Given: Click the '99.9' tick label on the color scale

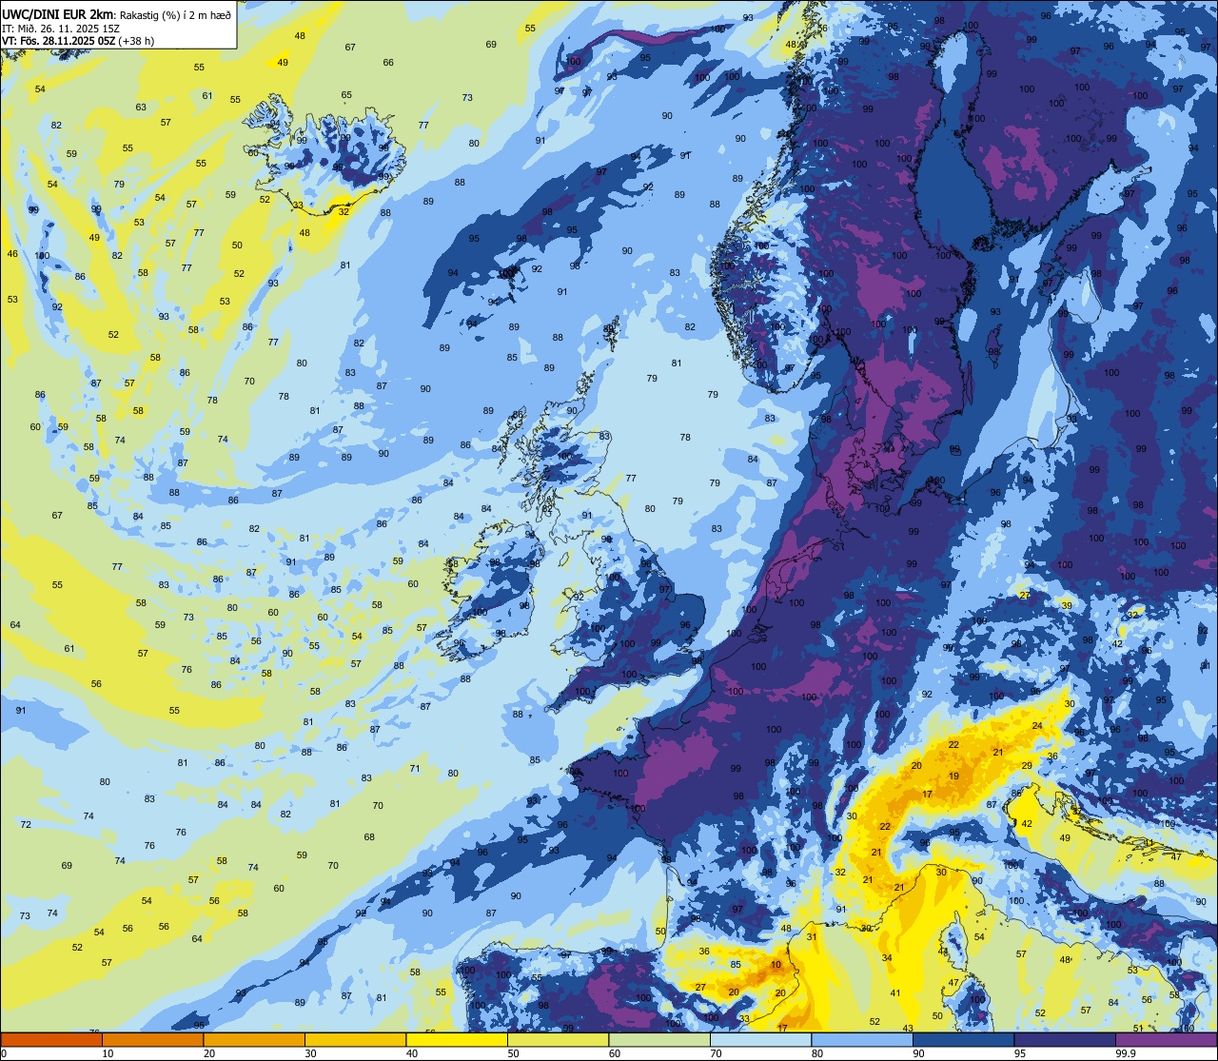Looking at the screenshot, I should [x=1125, y=1053].
